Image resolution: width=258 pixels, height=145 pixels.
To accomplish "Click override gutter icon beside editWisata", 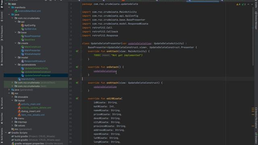I will click(77, 98).
